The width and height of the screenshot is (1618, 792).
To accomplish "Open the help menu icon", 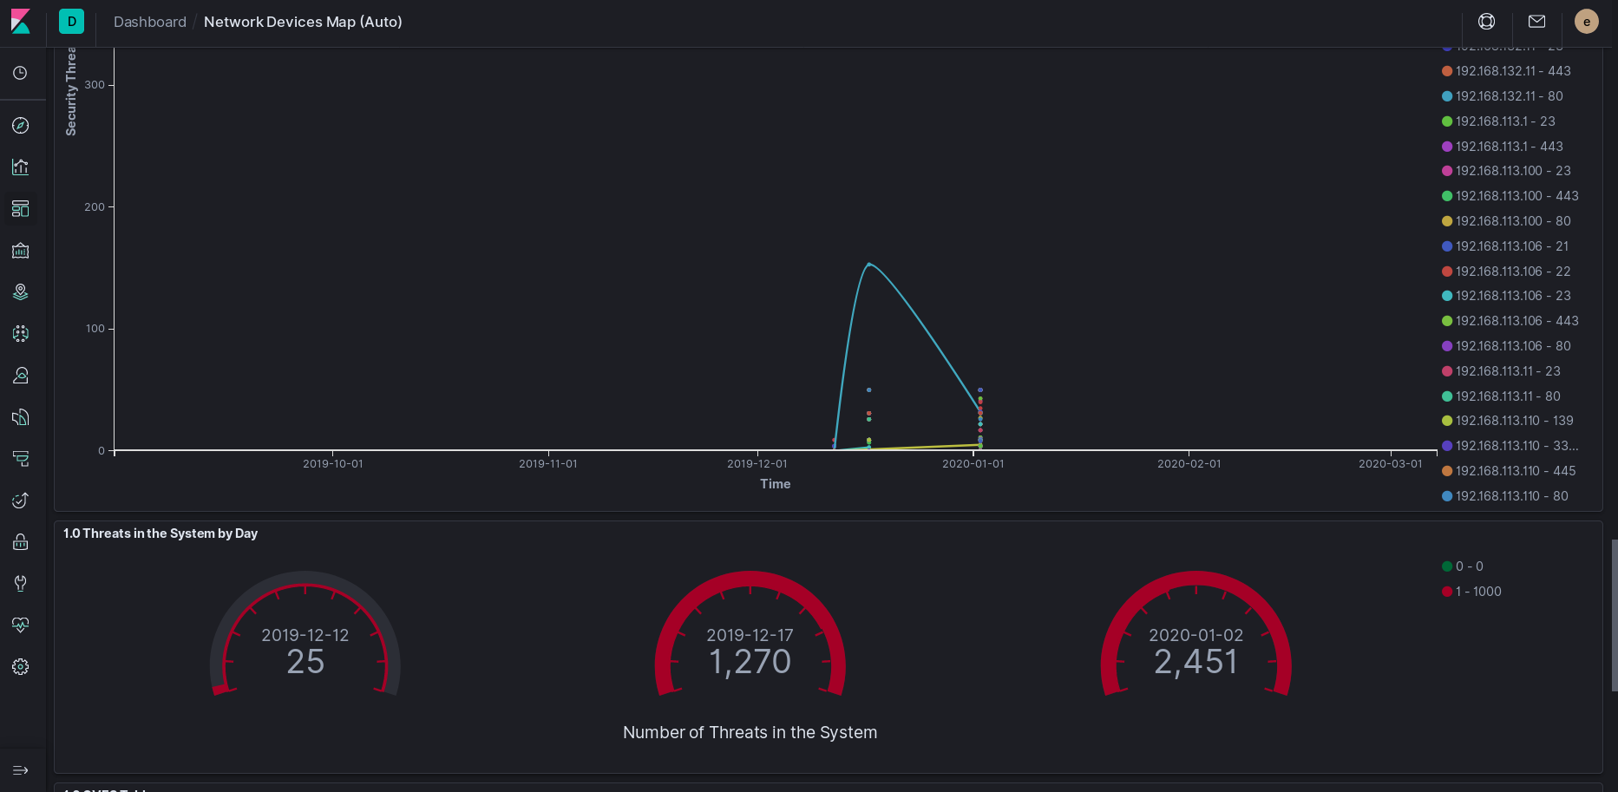I will point(1487,22).
